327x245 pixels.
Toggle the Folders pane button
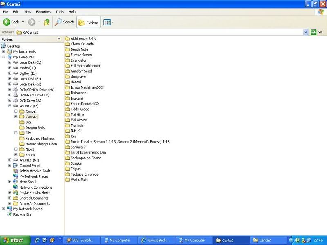(x=88, y=22)
